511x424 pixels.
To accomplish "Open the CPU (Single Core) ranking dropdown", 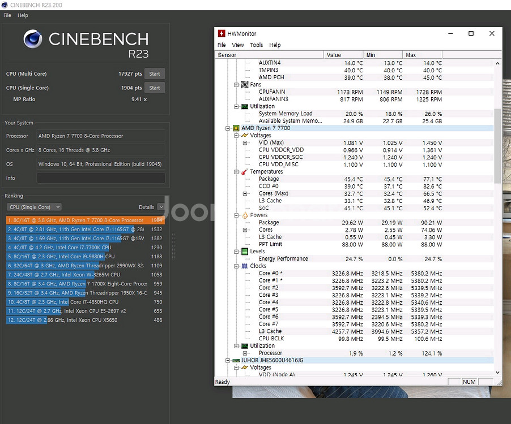I will point(34,207).
